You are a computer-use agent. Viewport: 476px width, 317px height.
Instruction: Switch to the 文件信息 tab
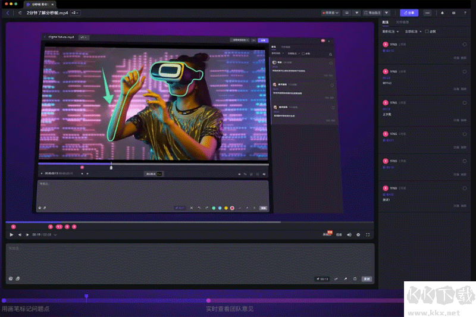coord(403,21)
